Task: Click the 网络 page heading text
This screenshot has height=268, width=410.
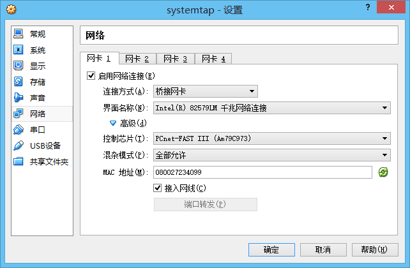Action: coord(95,35)
